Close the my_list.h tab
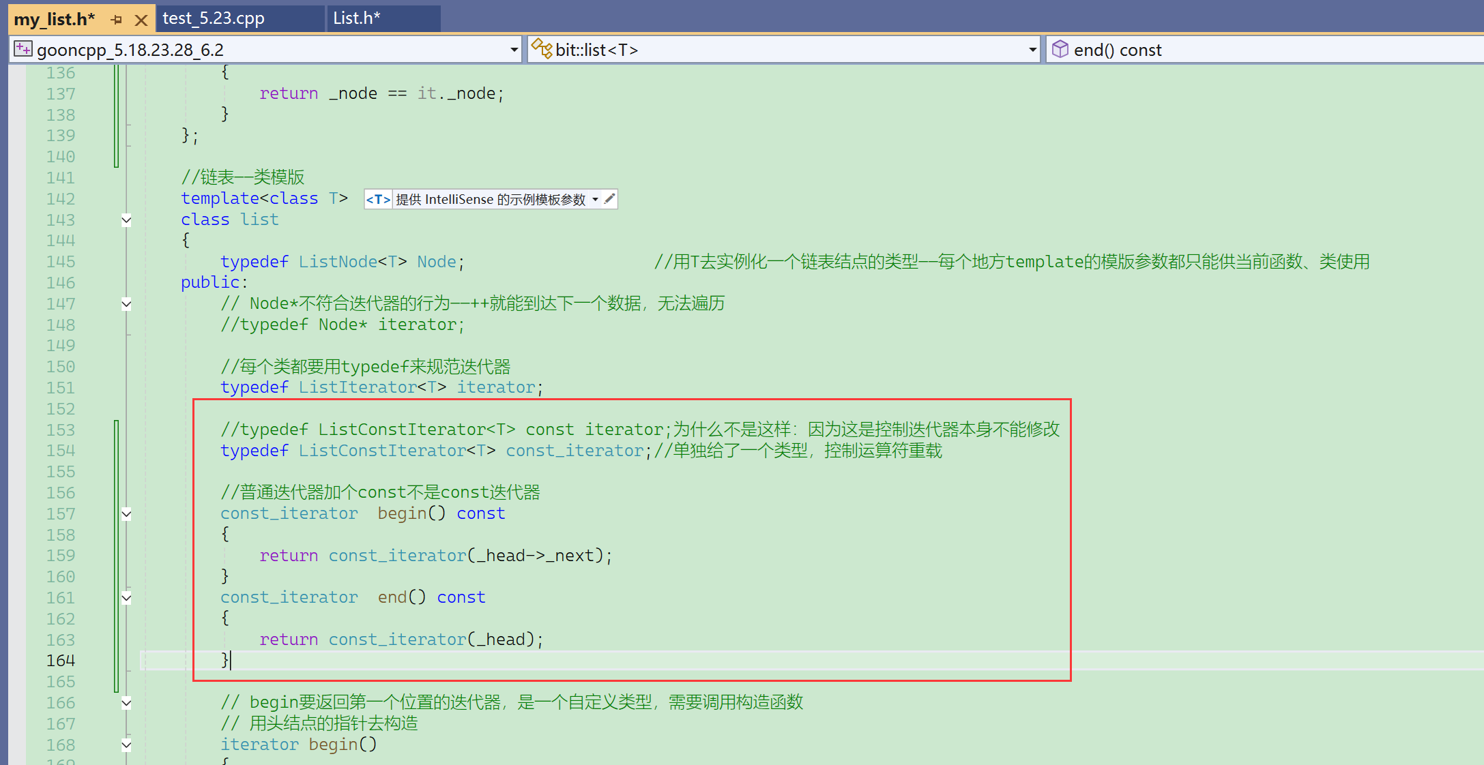This screenshot has width=1484, height=765. [141, 20]
